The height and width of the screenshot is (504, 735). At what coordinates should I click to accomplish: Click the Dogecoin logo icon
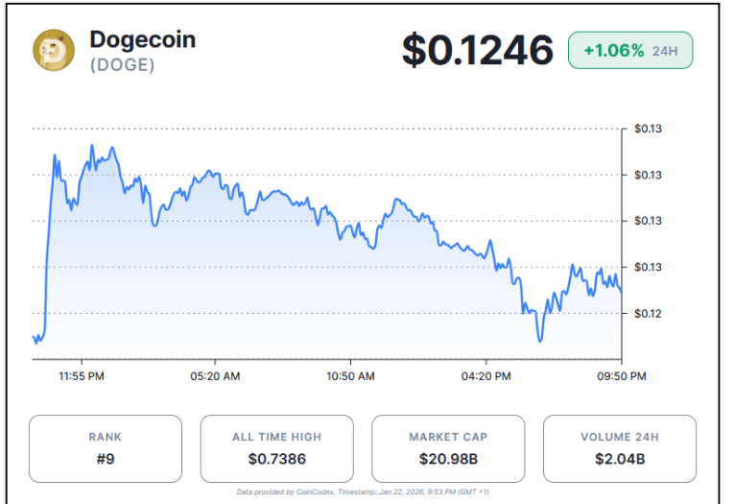[54, 50]
